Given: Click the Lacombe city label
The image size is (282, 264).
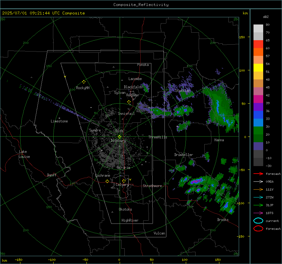Looking at the screenshot, I should pos(135,79).
